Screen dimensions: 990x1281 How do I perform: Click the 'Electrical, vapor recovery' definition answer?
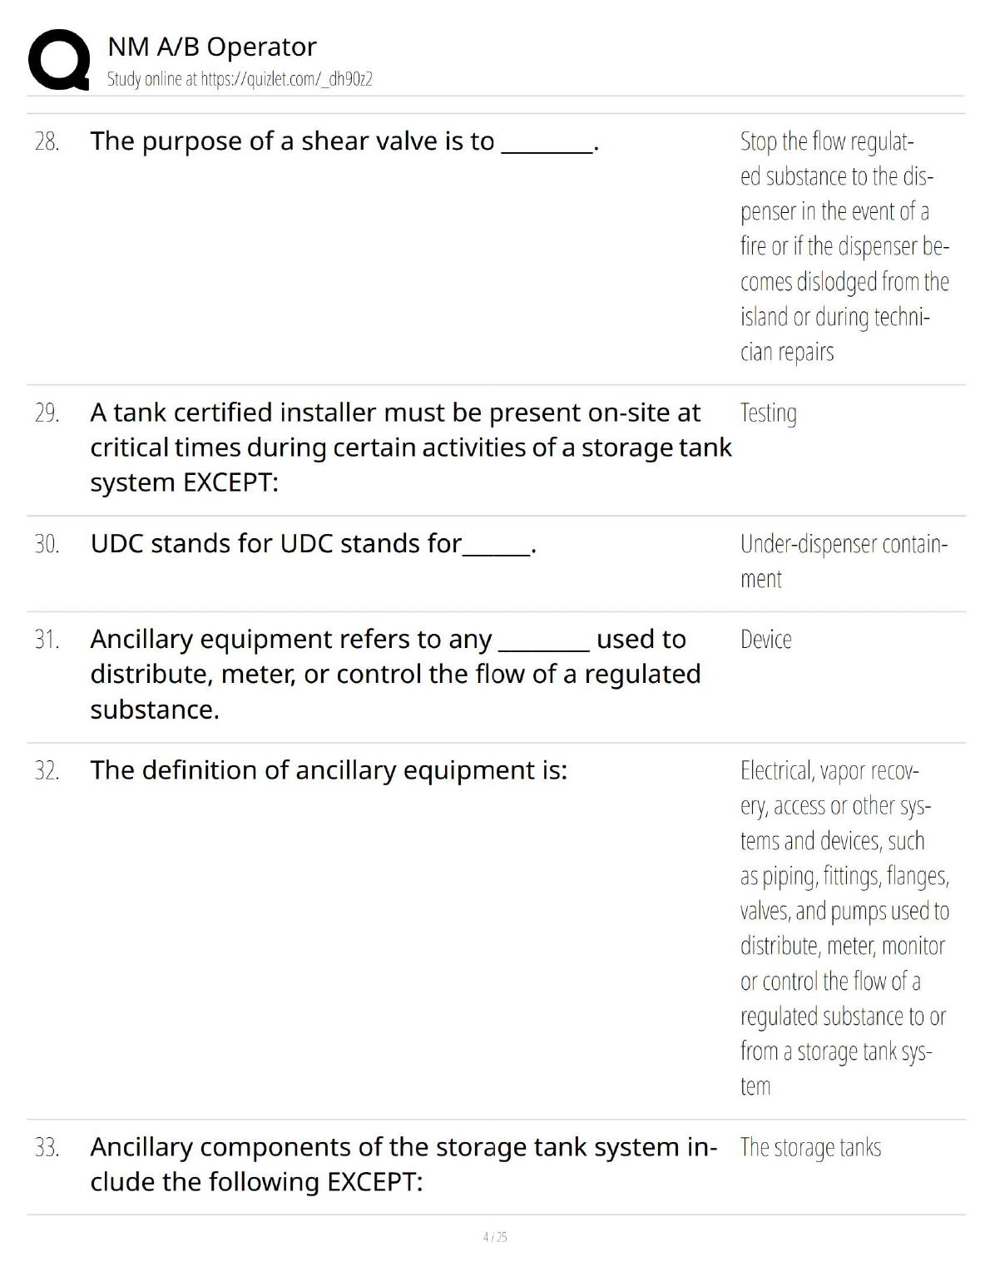pos(844,927)
